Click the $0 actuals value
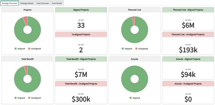 (188, 99)
